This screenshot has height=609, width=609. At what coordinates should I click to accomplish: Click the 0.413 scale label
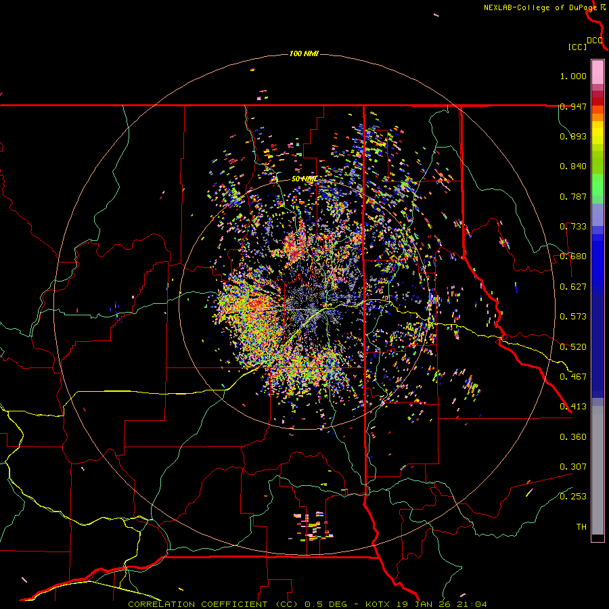coord(573,407)
